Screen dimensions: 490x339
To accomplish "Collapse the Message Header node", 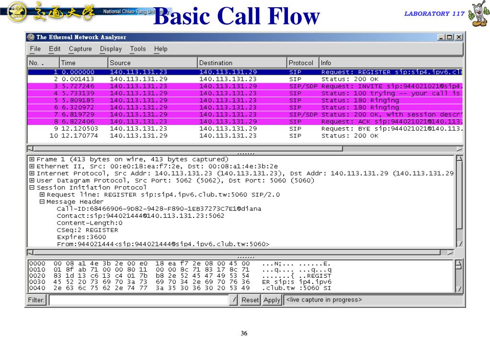I will point(42,202).
